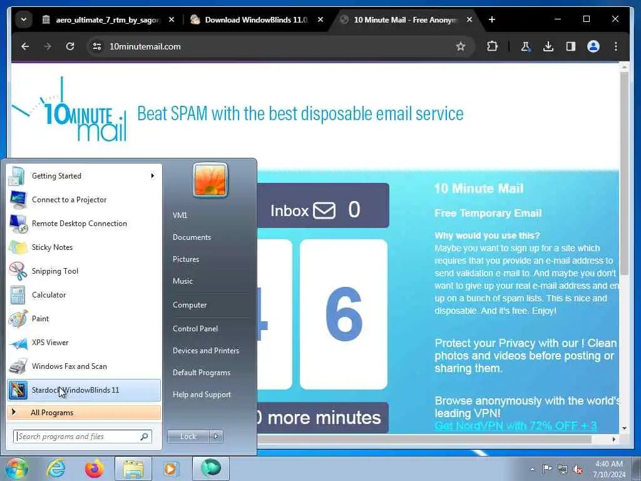Open Computer from Start menu
The height and width of the screenshot is (481, 641).
click(x=190, y=305)
